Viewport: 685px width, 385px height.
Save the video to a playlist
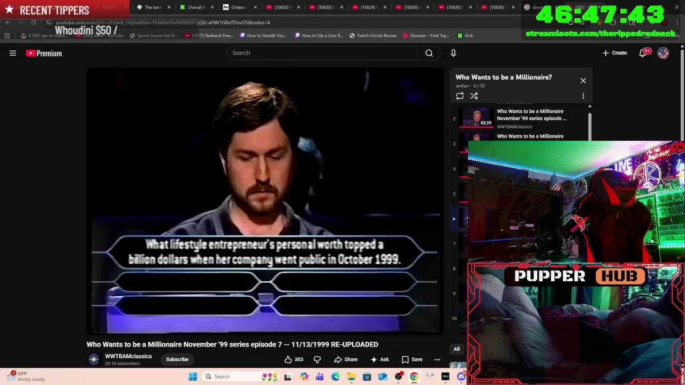pos(412,359)
